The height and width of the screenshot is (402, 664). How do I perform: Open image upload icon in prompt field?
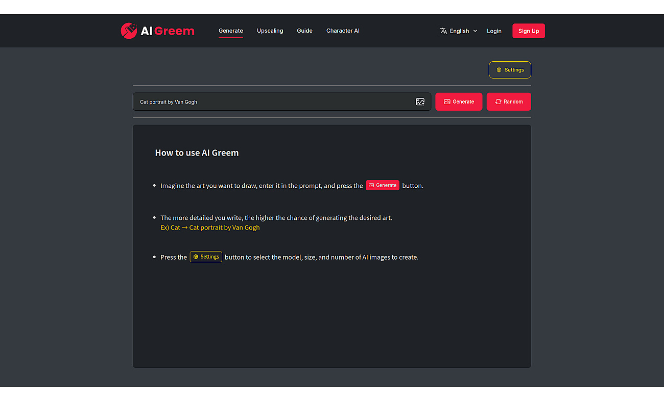(420, 102)
